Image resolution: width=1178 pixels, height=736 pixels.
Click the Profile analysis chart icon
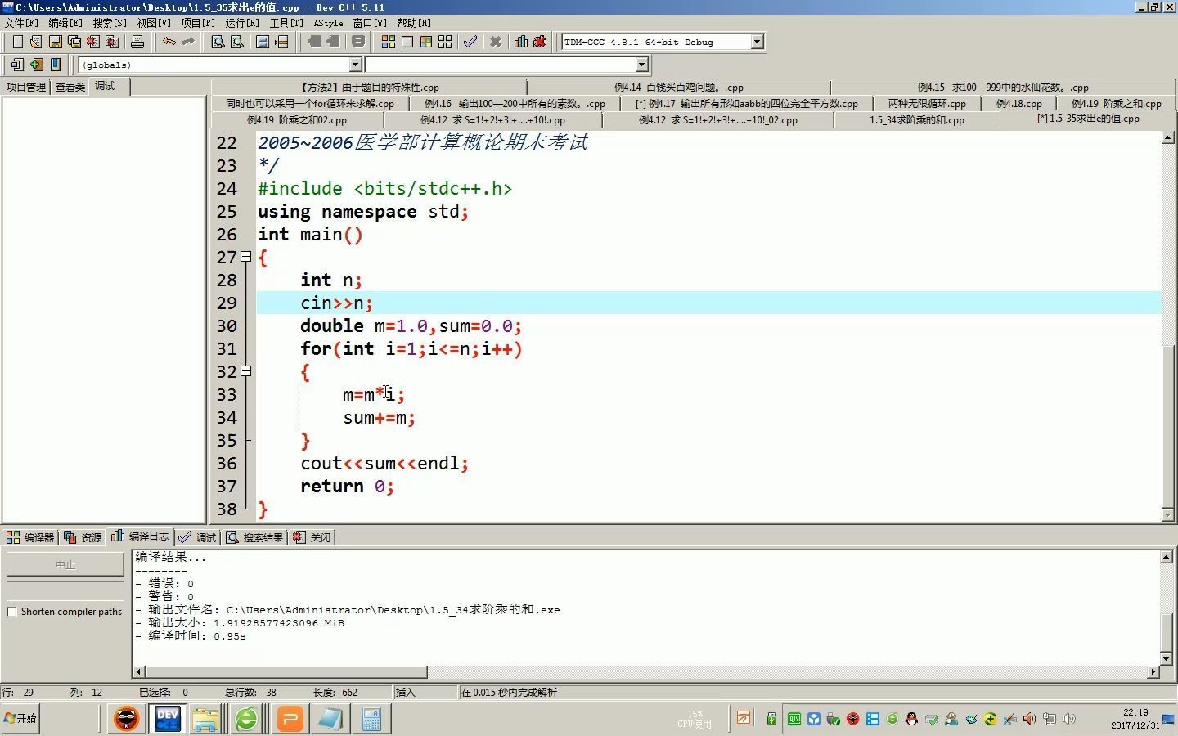point(521,42)
